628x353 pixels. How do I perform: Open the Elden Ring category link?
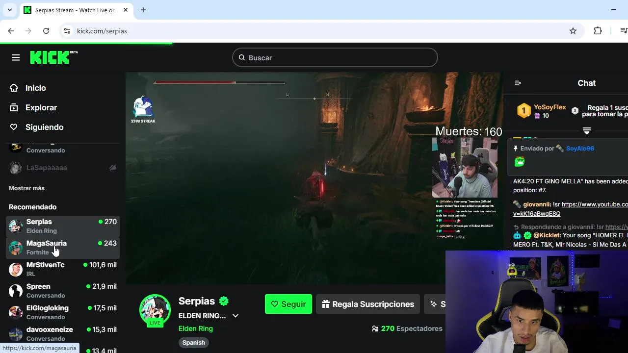[196, 328]
